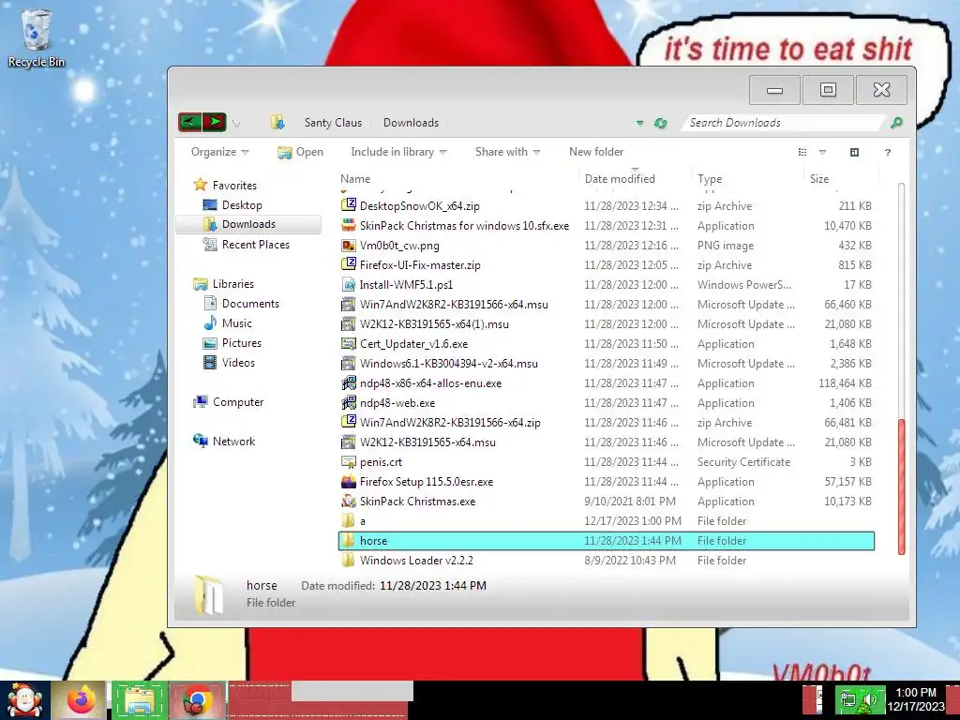The height and width of the screenshot is (720, 960).
Task: Click the Forward navigation arrow
Action: pyautogui.click(x=215, y=123)
